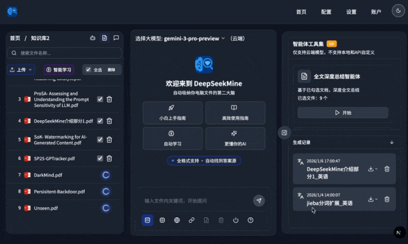The height and width of the screenshot is (244, 408).
Task: Toggle the web search globe icon
Action: pyautogui.click(x=177, y=220)
